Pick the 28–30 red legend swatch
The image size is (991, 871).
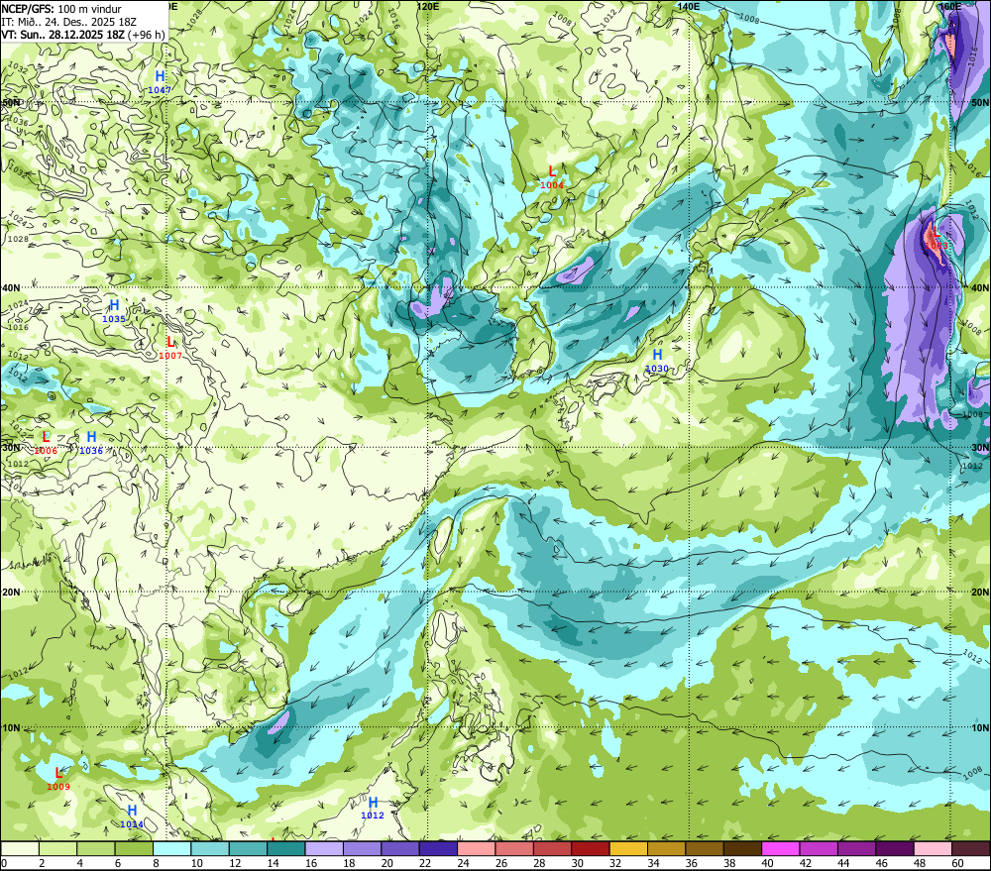click(x=552, y=849)
